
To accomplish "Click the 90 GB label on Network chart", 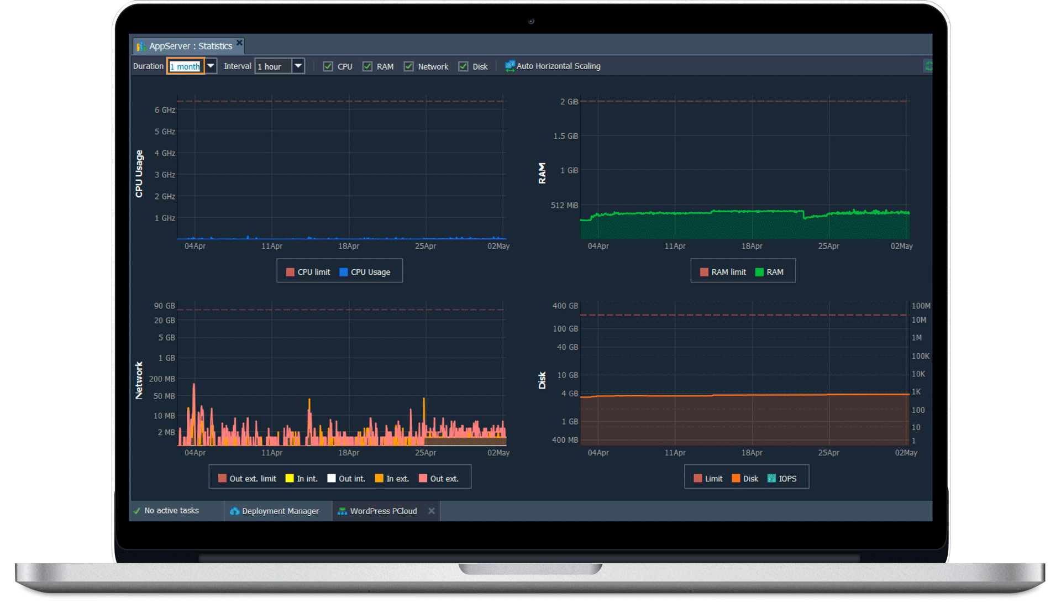I will point(164,306).
